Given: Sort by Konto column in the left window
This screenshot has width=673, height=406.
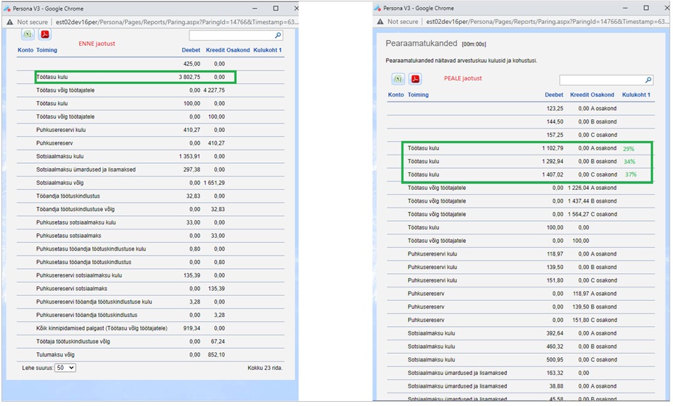Looking at the screenshot, I should coord(25,51).
